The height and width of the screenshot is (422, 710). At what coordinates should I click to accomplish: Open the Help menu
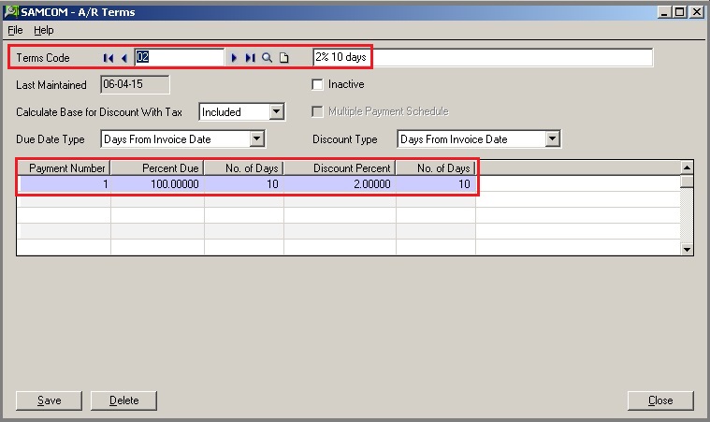point(44,30)
